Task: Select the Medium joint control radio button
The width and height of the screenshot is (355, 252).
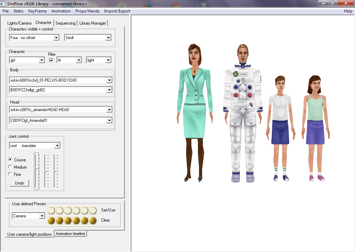Action: (x=10, y=167)
